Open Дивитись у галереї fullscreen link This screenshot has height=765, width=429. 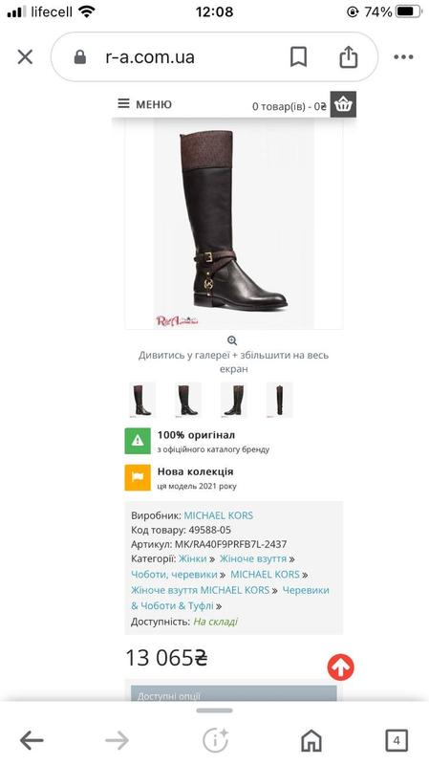(x=233, y=362)
